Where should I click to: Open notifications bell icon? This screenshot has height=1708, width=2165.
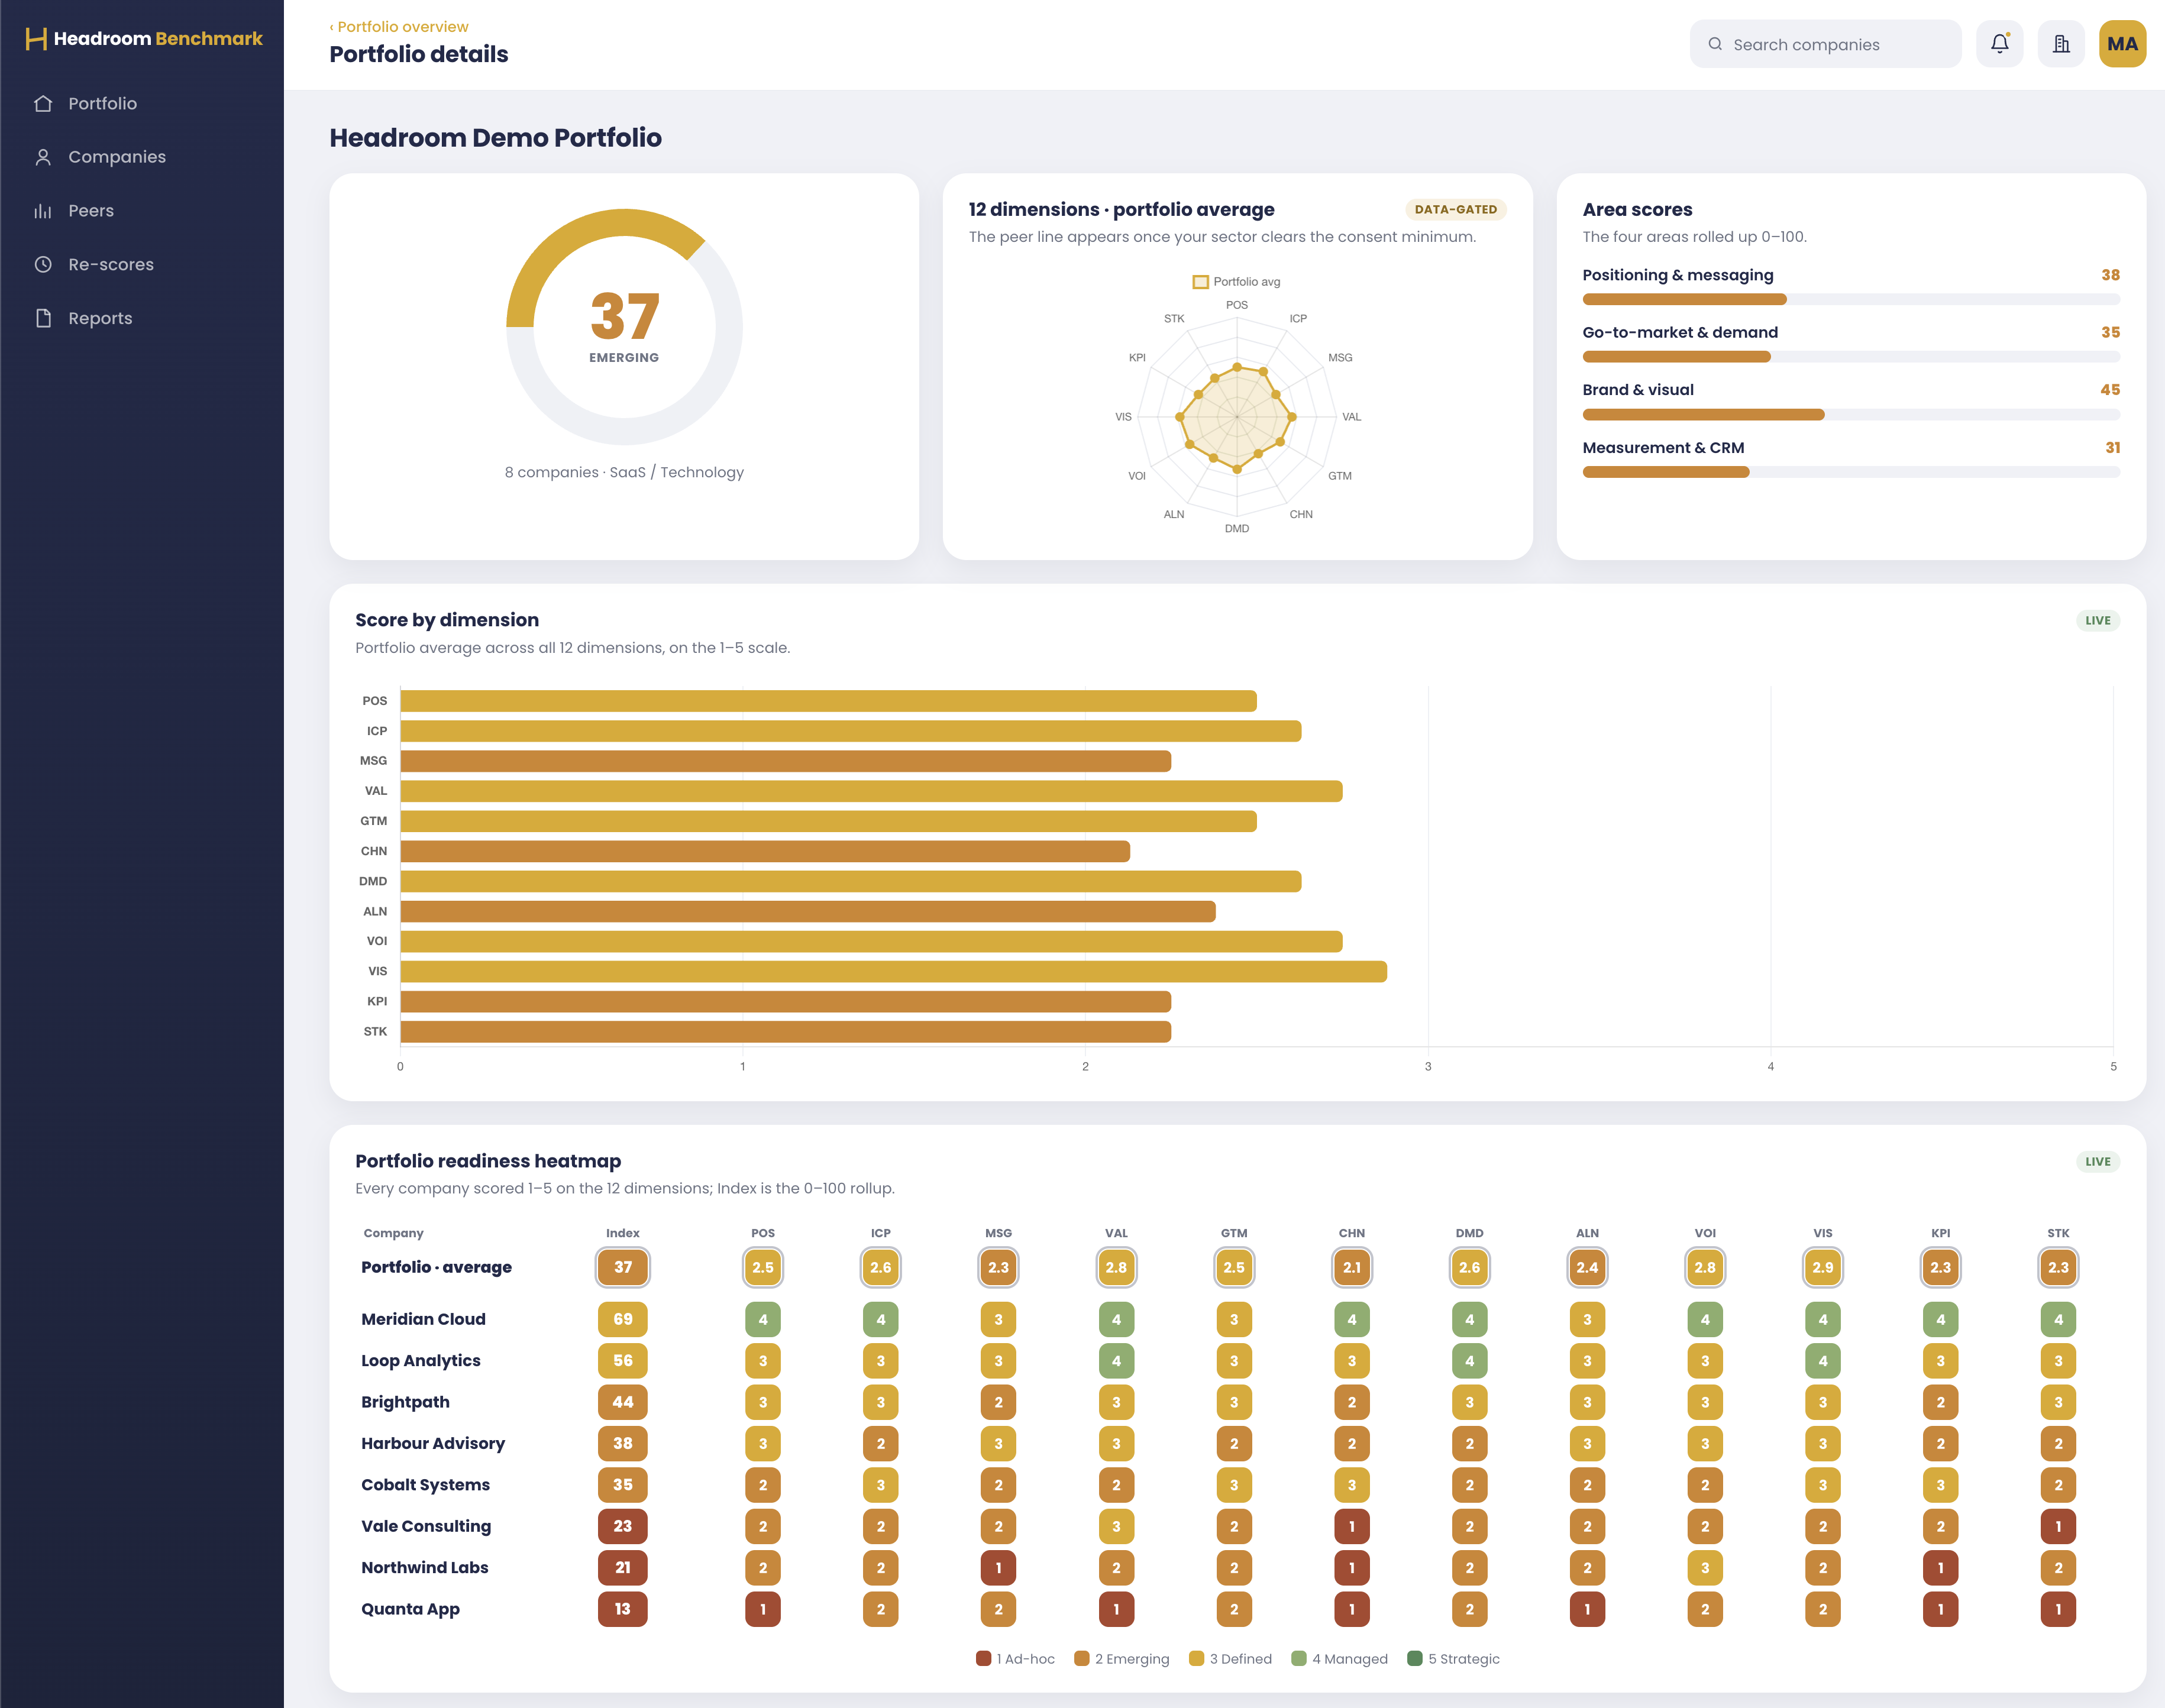click(1999, 44)
